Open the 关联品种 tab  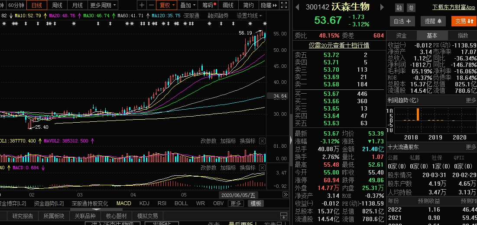85,216
